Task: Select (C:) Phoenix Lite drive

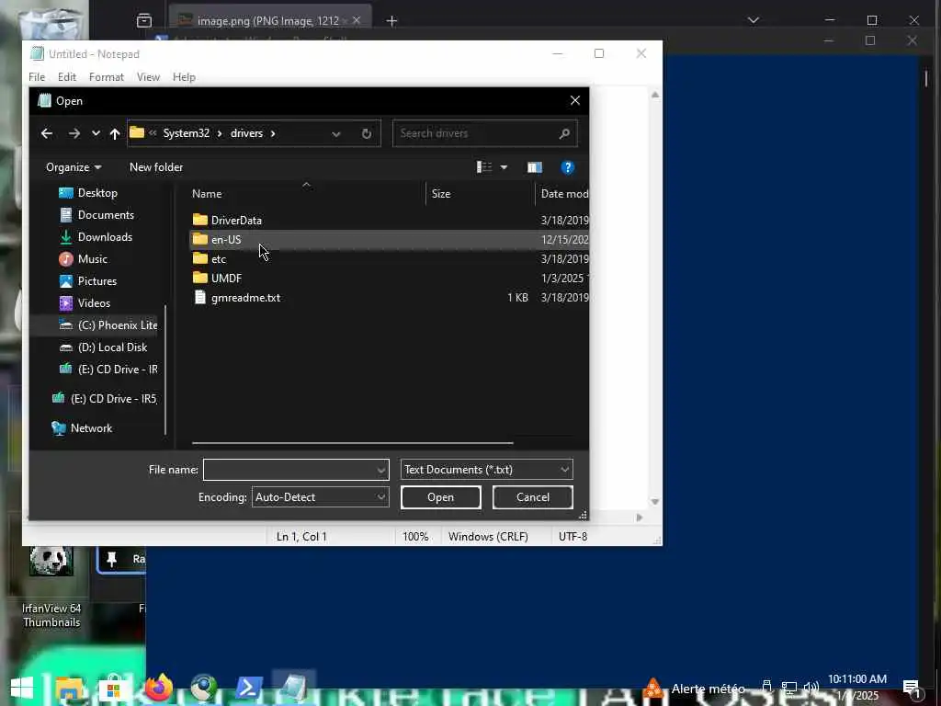Action: coord(108,325)
